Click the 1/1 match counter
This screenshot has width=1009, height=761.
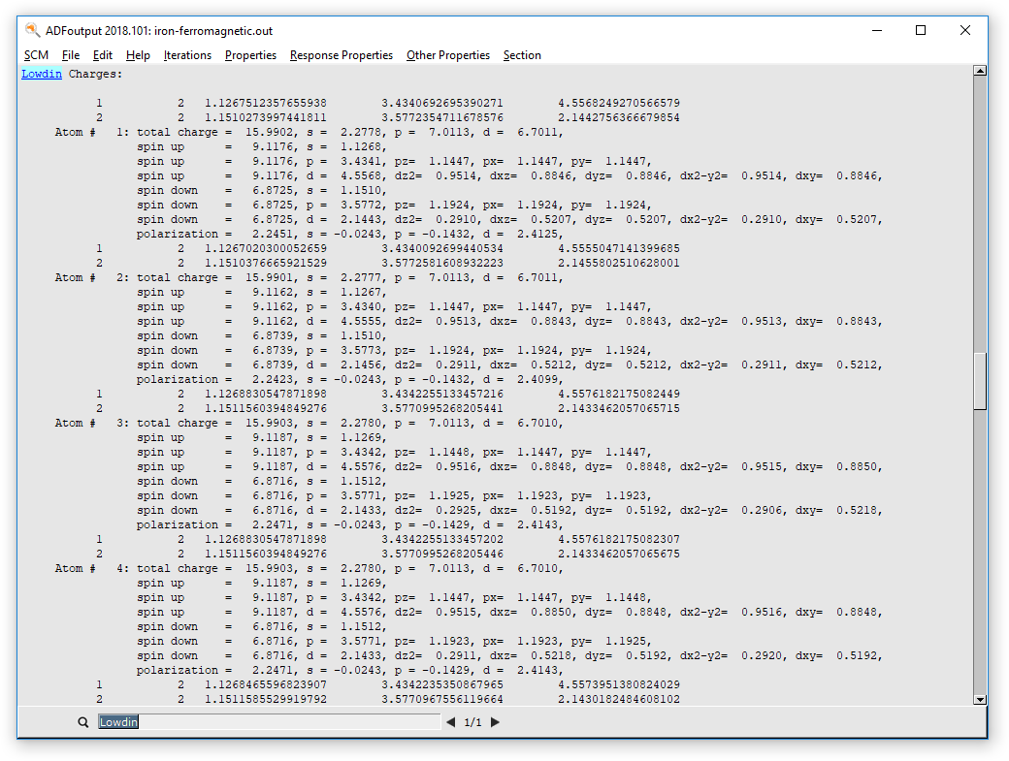[472, 721]
